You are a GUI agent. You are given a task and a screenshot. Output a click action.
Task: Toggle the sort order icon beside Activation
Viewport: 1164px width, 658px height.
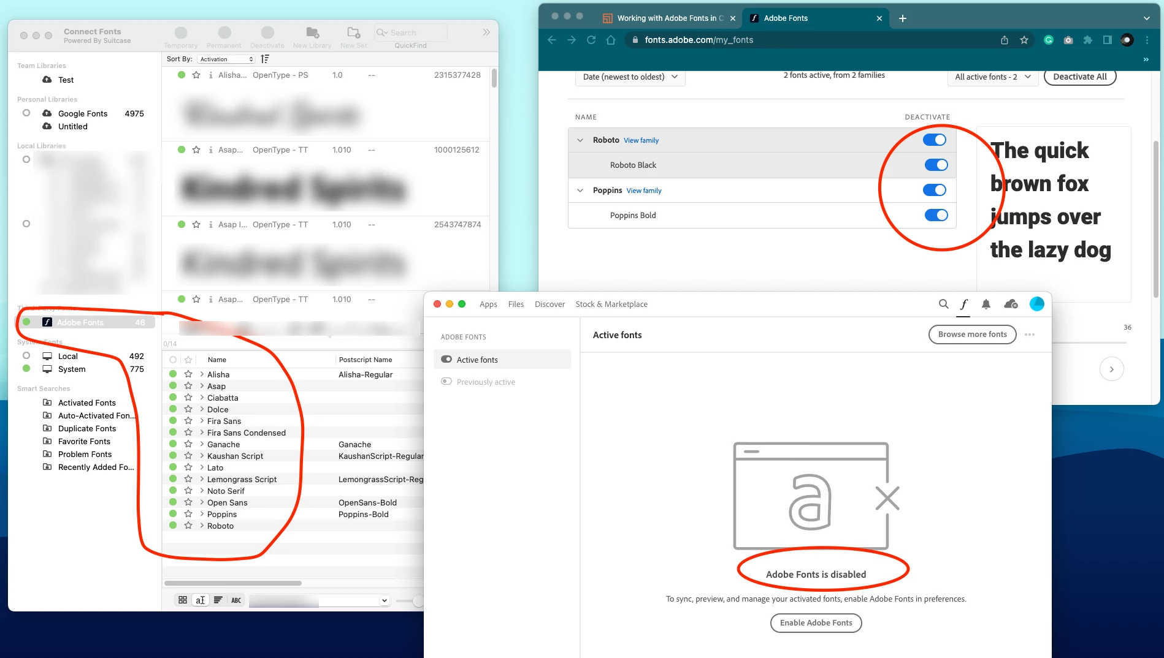point(265,59)
